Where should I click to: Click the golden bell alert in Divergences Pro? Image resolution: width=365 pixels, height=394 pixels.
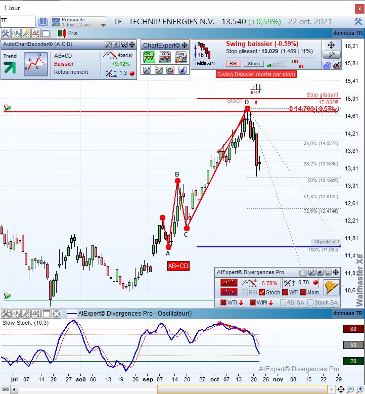click(x=331, y=287)
